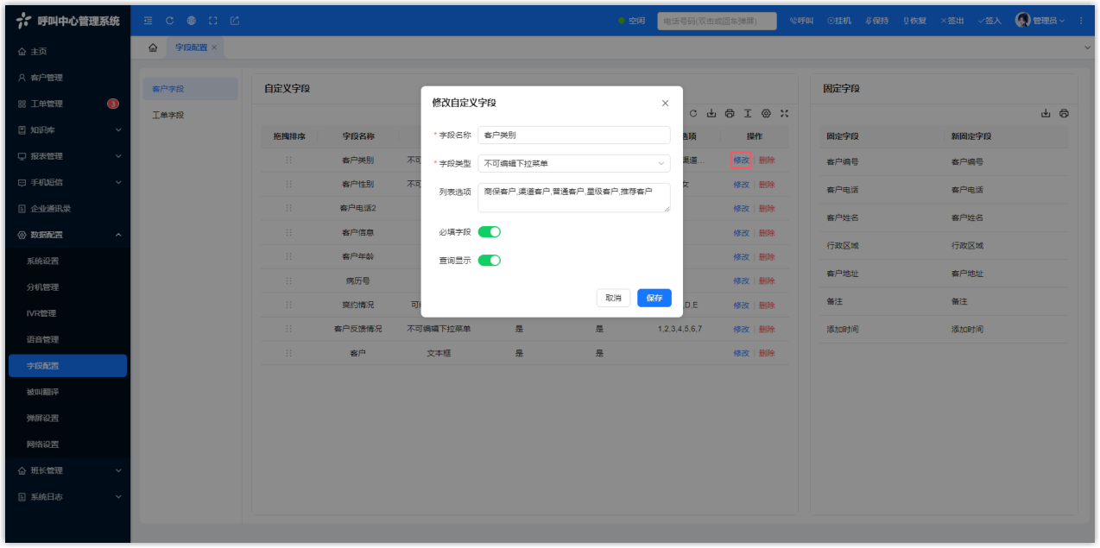Select the 工单字段 tab
The width and height of the screenshot is (1100, 548).
[x=168, y=115]
